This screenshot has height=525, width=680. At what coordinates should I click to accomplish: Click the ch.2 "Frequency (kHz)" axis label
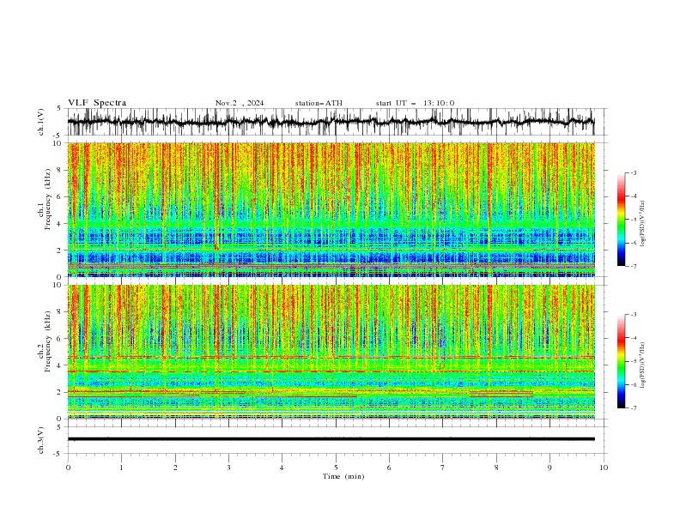49,341
